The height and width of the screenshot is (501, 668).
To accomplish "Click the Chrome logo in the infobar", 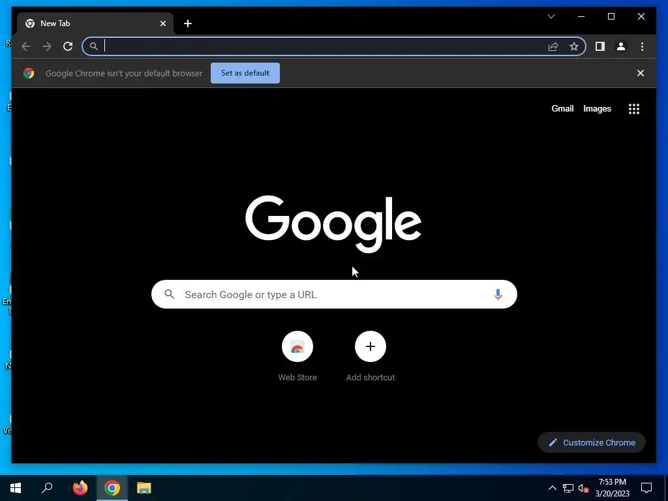I will [29, 73].
